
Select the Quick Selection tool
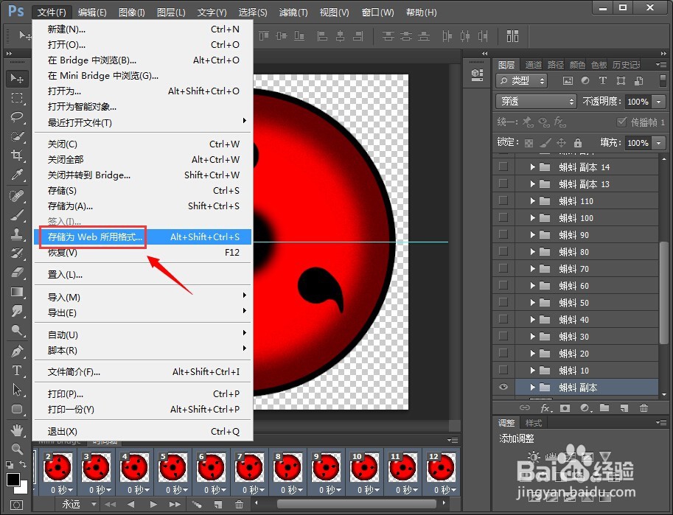17,136
